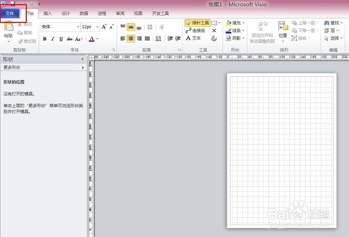Decrease font size with the small A icon
Screen dimensions: 349x237
(112, 27)
